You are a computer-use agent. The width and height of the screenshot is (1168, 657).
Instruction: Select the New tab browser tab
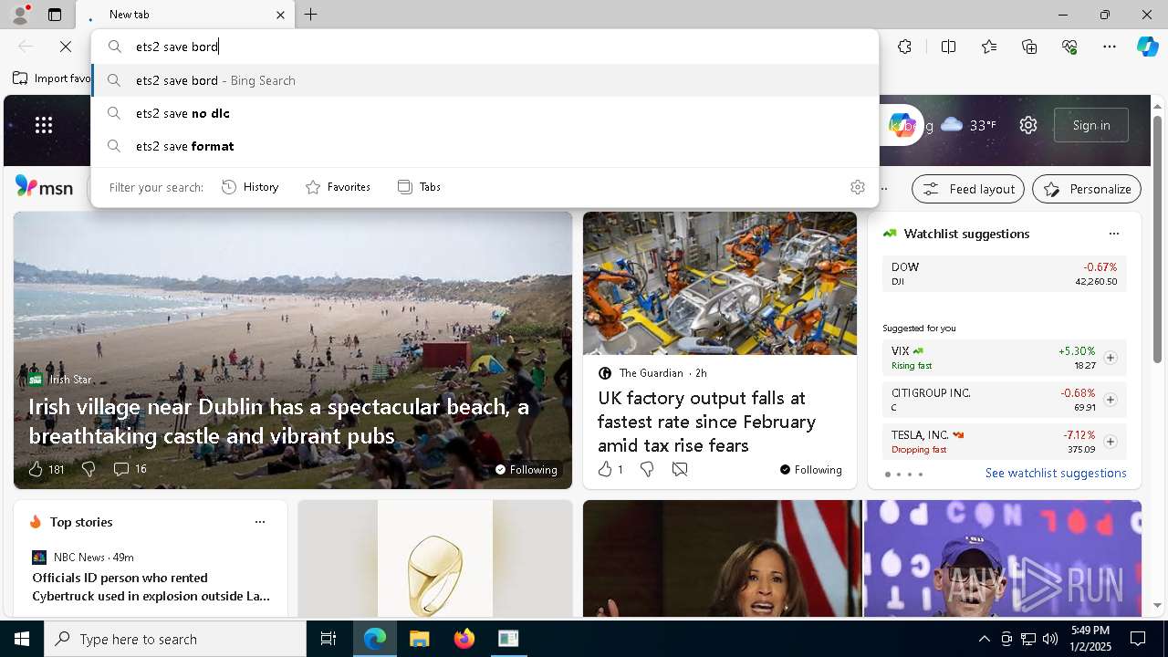pos(184,15)
